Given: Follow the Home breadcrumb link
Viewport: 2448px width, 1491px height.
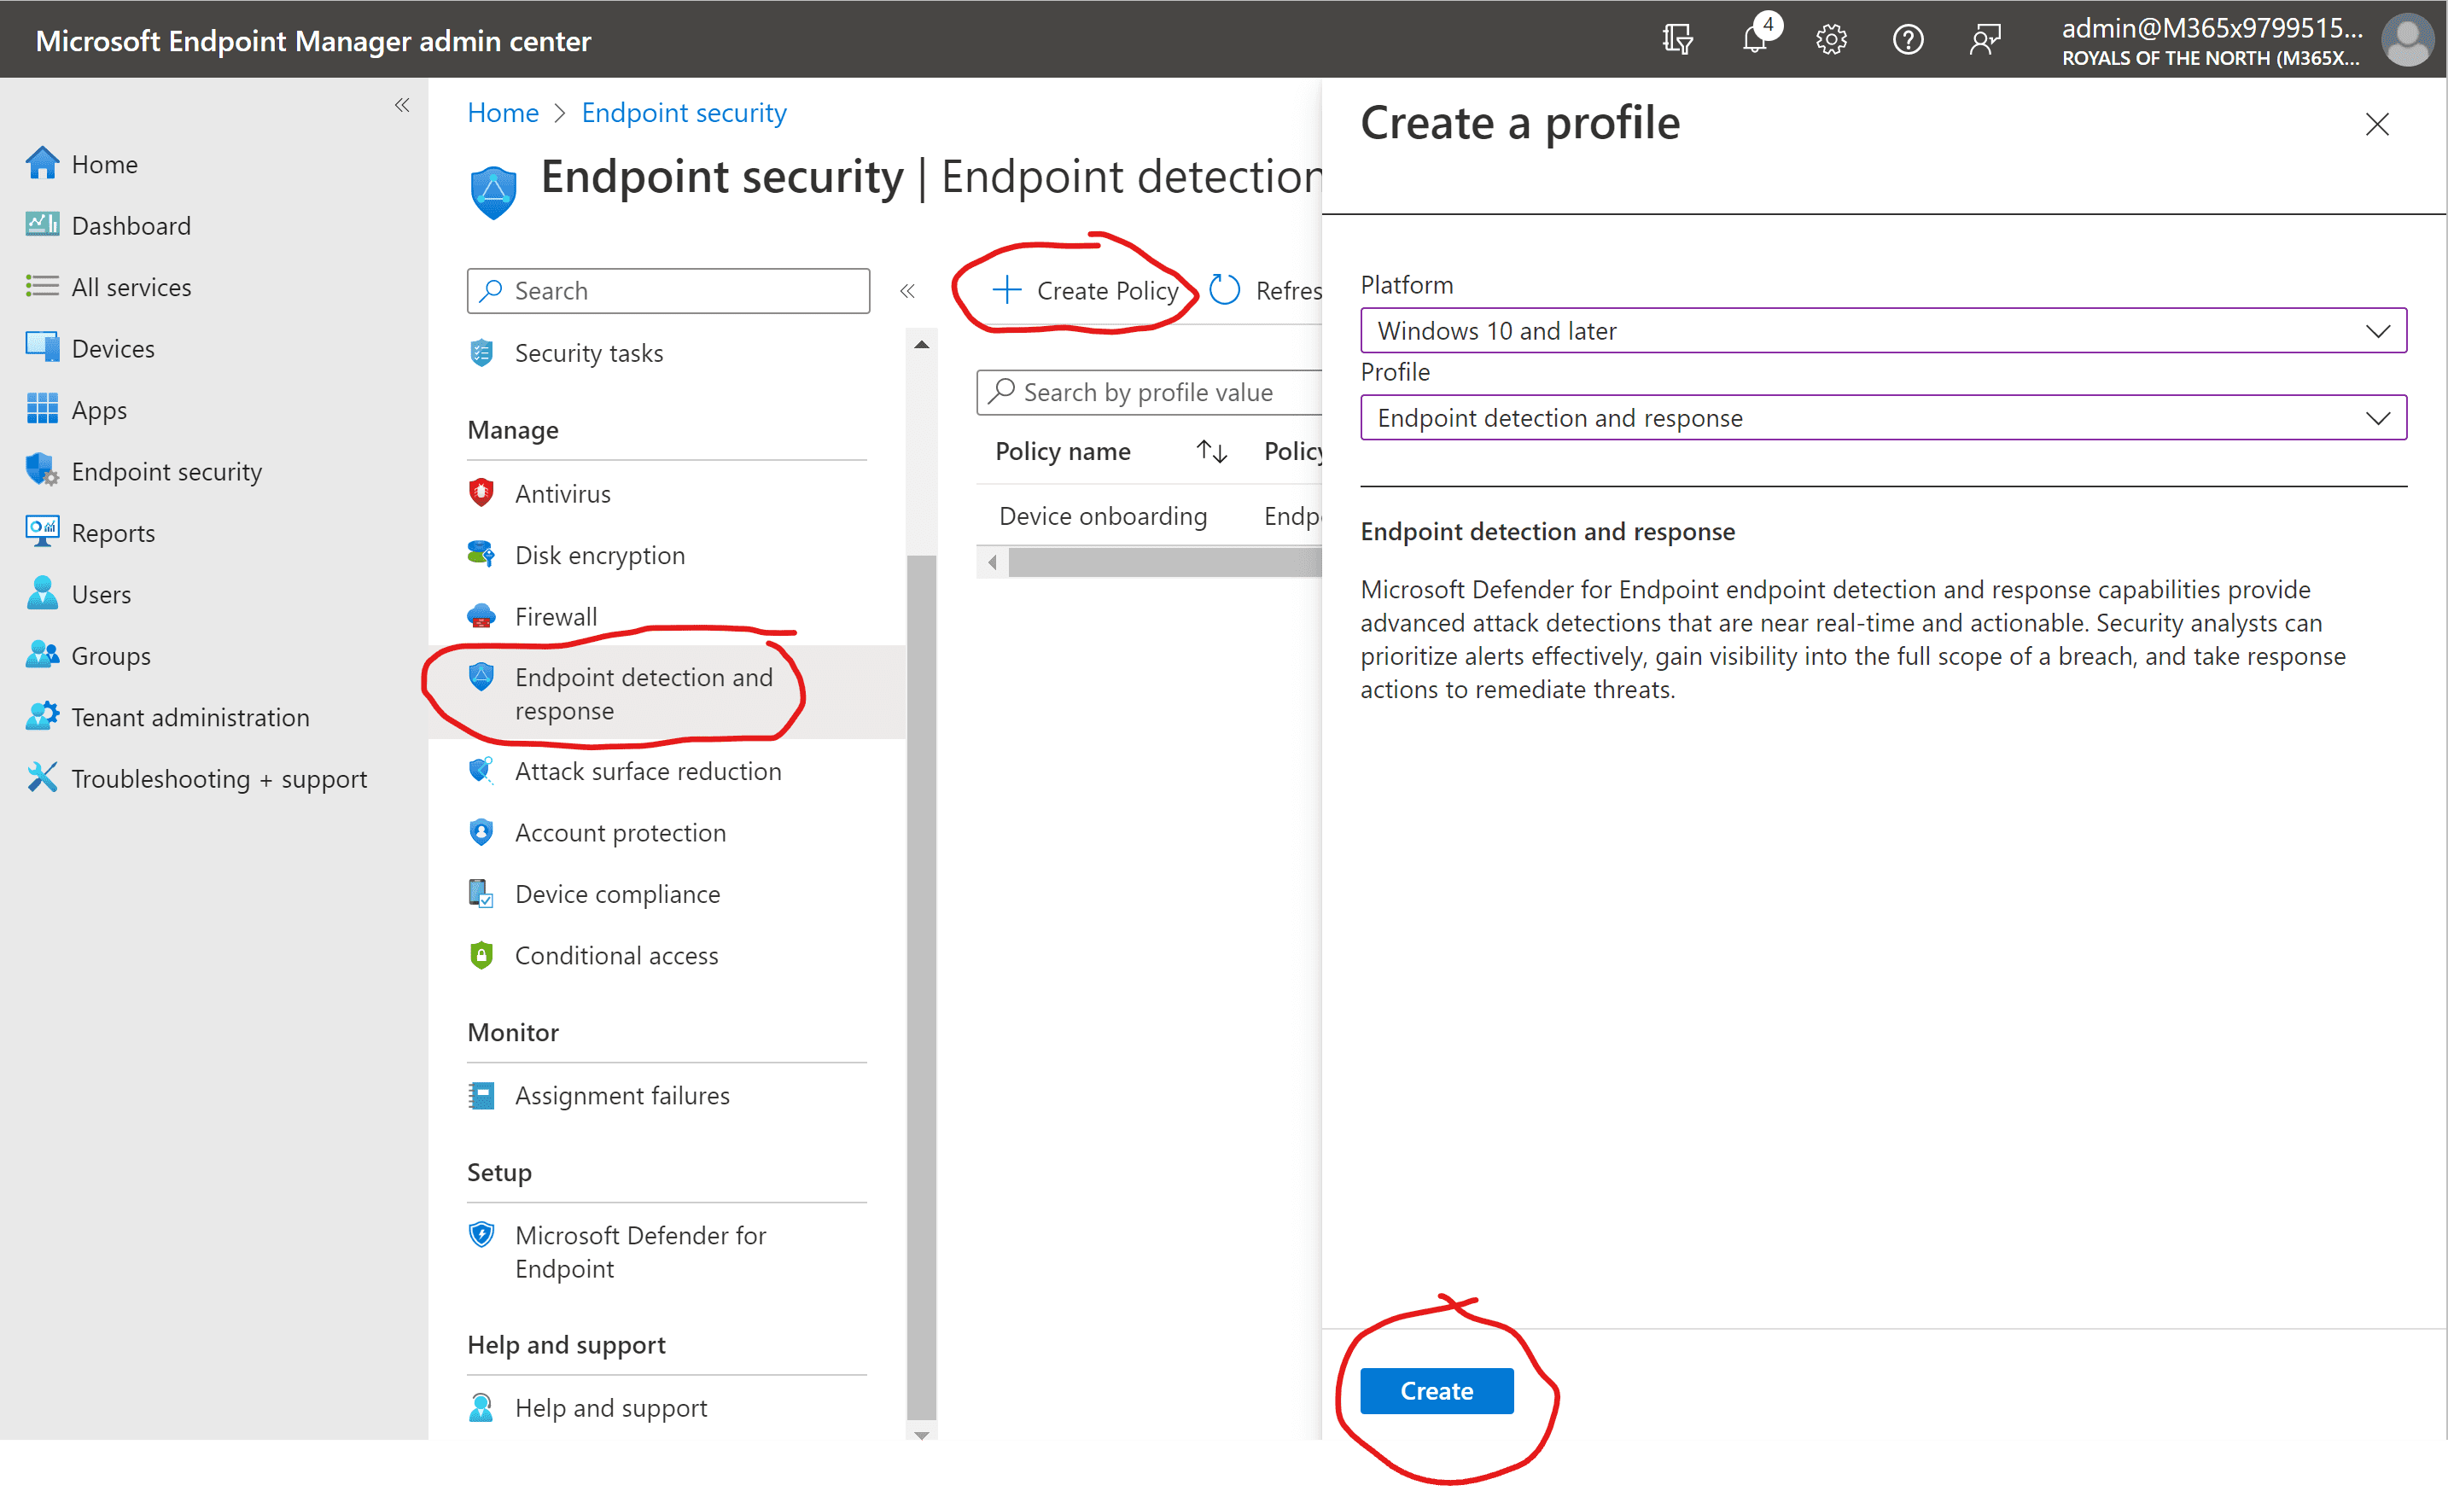Looking at the screenshot, I should 502,113.
